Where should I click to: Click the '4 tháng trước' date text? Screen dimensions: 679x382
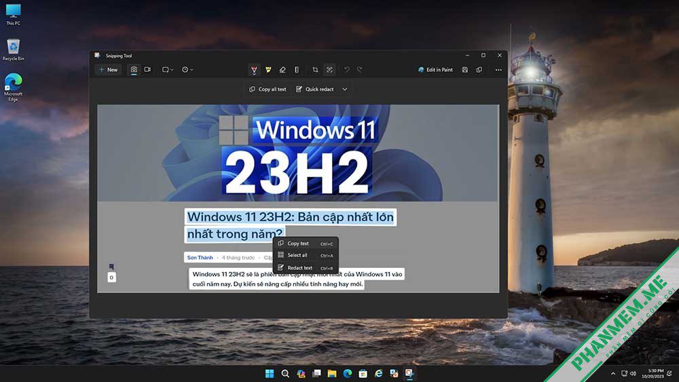click(x=238, y=257)
